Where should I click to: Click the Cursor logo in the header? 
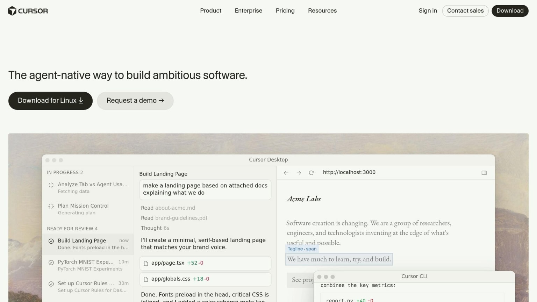(x=28, y=11)
